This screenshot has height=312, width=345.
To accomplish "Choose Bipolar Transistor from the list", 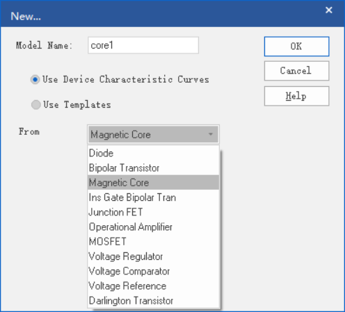I will [x=153, y=168].
